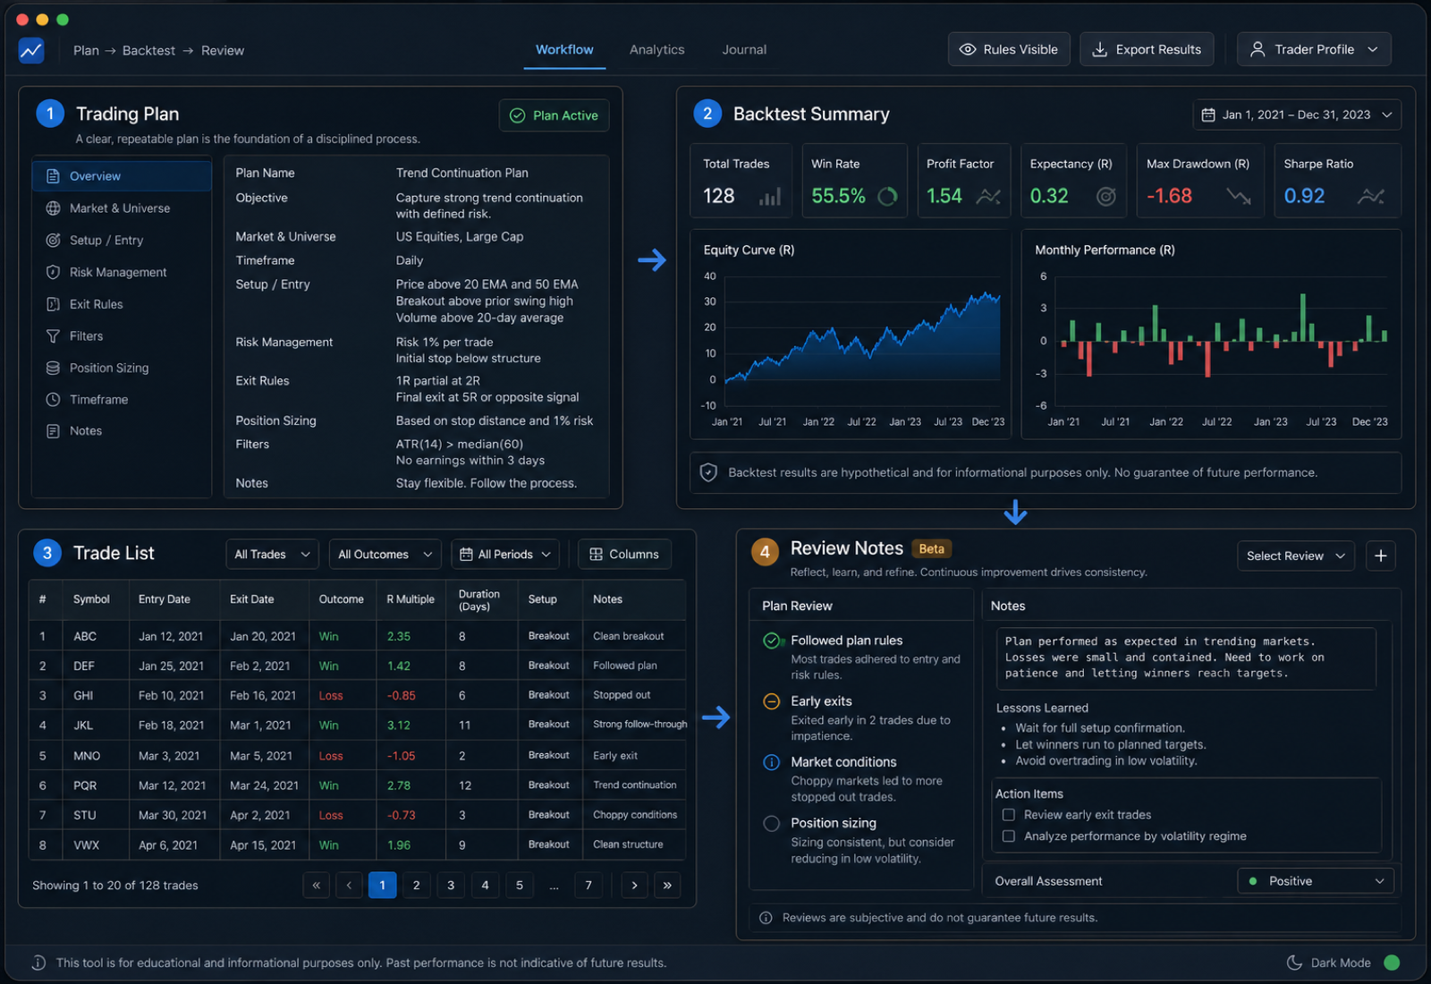Click the Win Rate ring icon

tap(887, 196)
